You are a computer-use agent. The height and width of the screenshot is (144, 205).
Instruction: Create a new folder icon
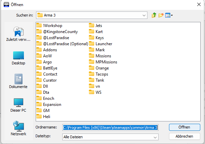point(161,15)
